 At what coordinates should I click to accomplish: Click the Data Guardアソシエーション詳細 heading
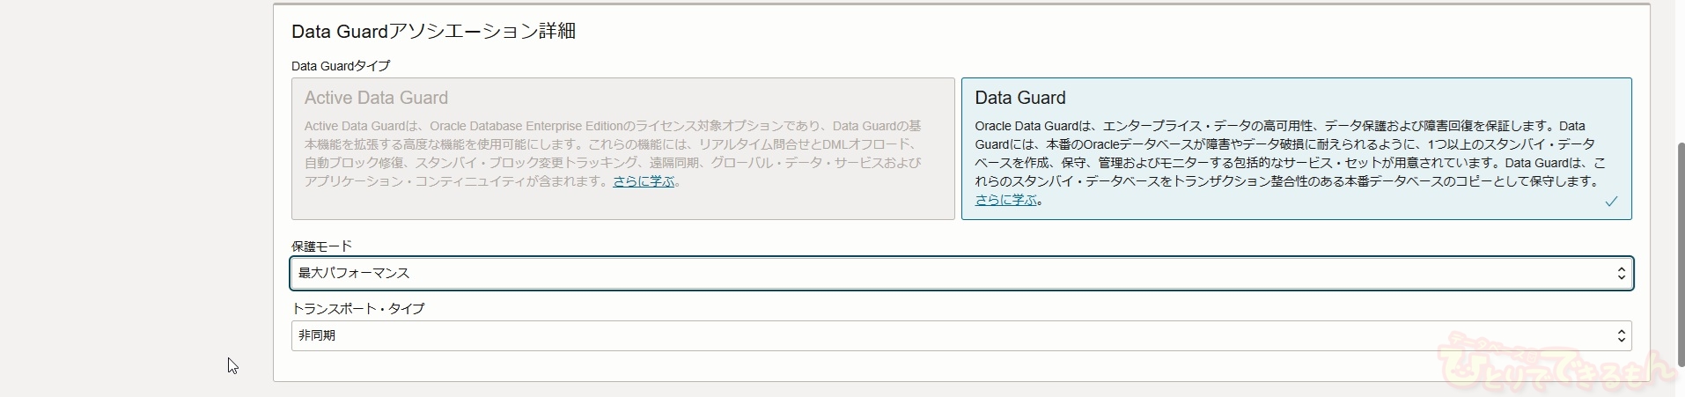click(x=433, y=32)
